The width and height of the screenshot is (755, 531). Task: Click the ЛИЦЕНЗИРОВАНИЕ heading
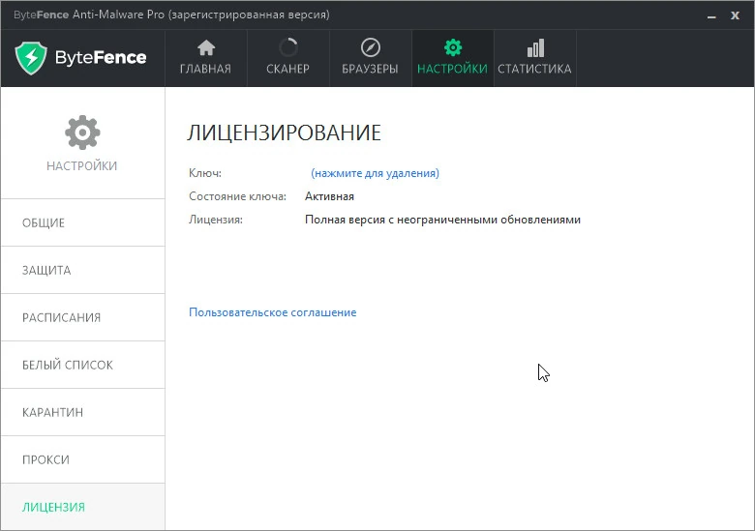click(284, 133)
